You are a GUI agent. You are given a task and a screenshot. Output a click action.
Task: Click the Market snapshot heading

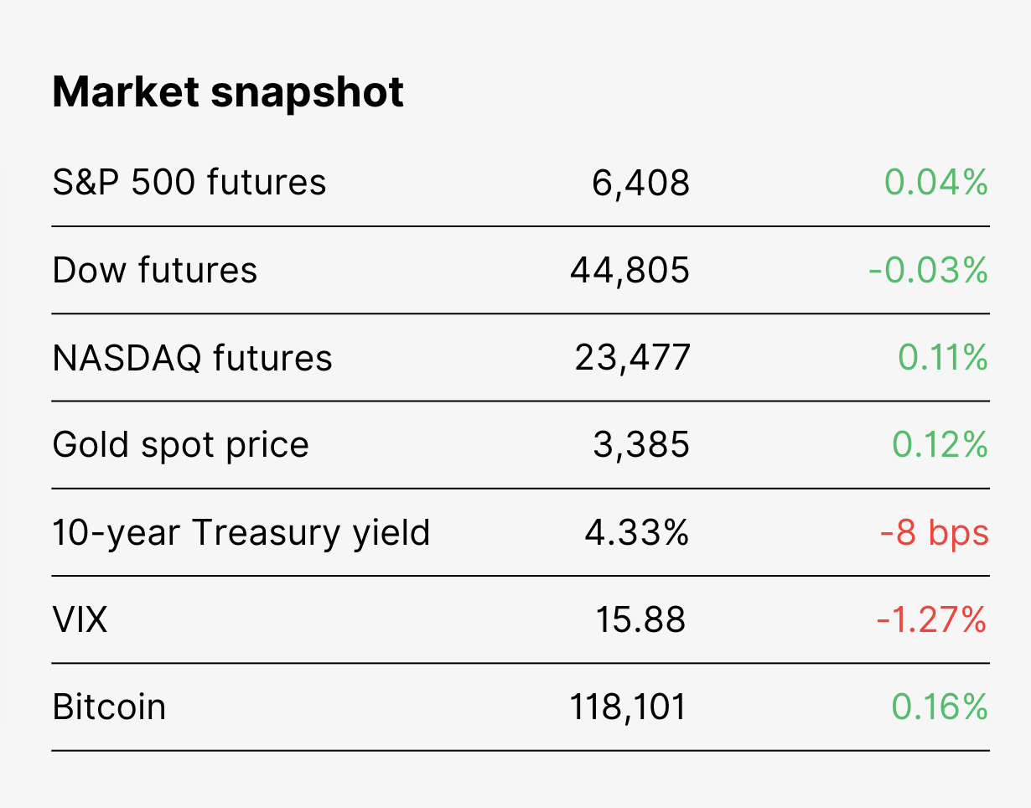[228, 92]
